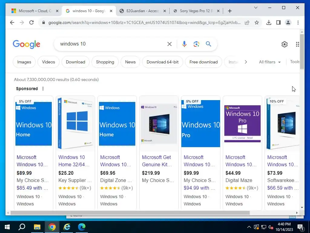Filter results by Images
Image resolution: width=310 pixels, height=233 pixels.
24,62
